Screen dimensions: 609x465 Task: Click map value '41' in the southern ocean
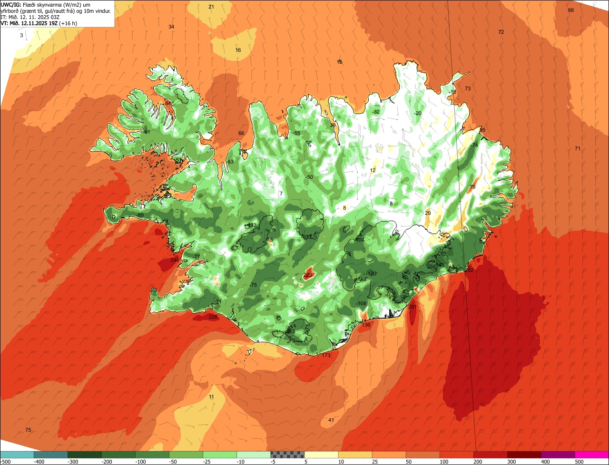point(331,420)
